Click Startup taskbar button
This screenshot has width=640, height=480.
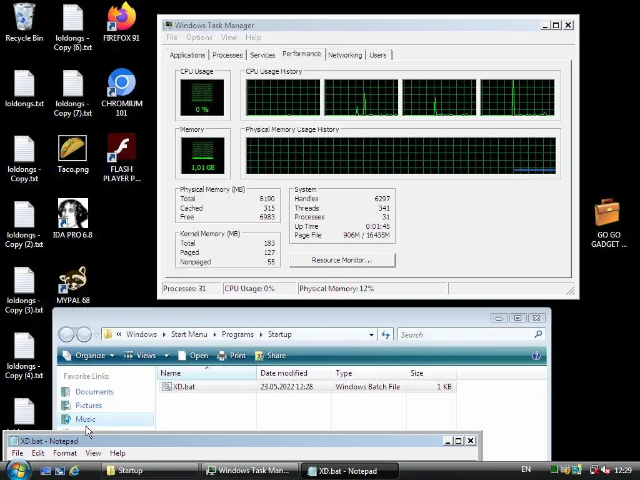tap(149, 471)
